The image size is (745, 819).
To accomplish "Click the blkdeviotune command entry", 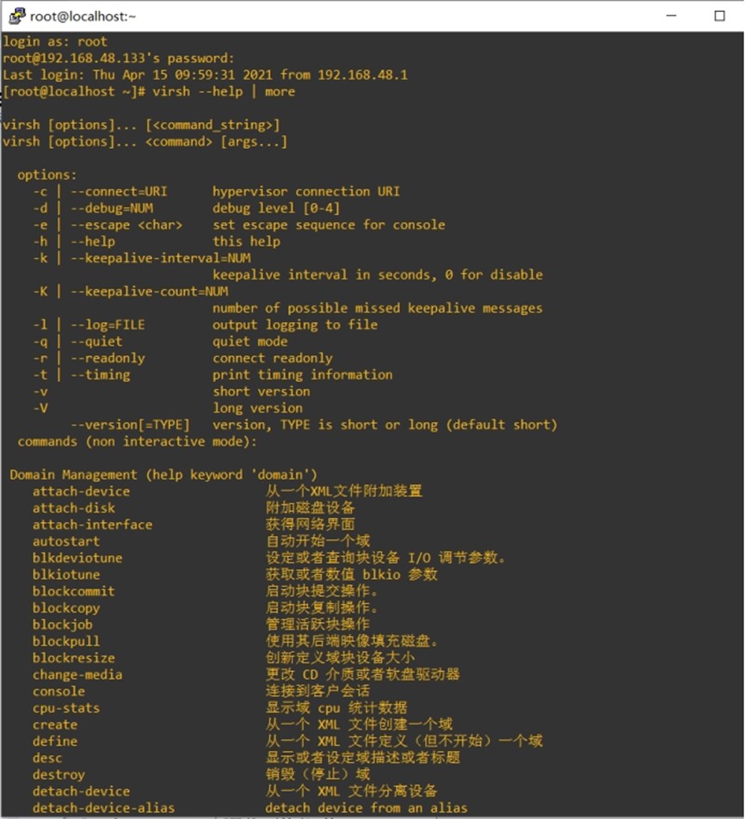I will [x=77, y=557].
